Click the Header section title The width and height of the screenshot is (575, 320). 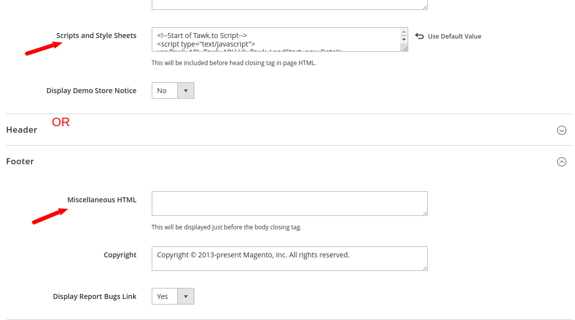pos(22,129)
